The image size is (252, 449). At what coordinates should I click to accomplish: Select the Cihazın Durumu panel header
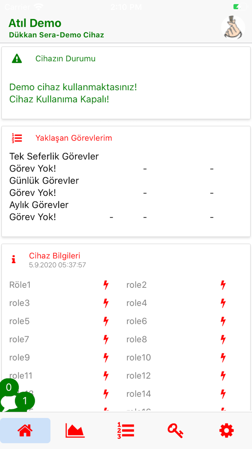click(65, 58)
